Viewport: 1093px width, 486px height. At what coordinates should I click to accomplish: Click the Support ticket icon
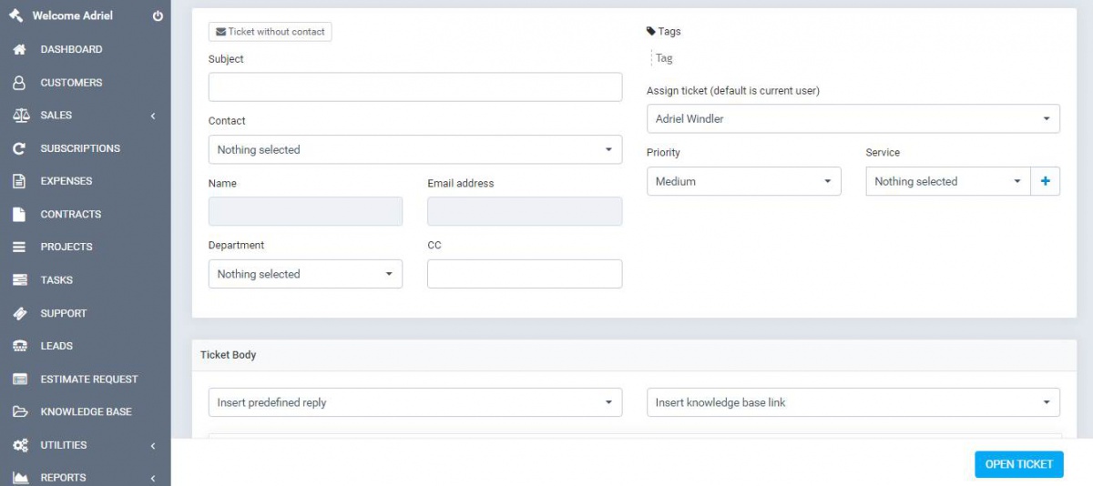[x=19, y=313]
